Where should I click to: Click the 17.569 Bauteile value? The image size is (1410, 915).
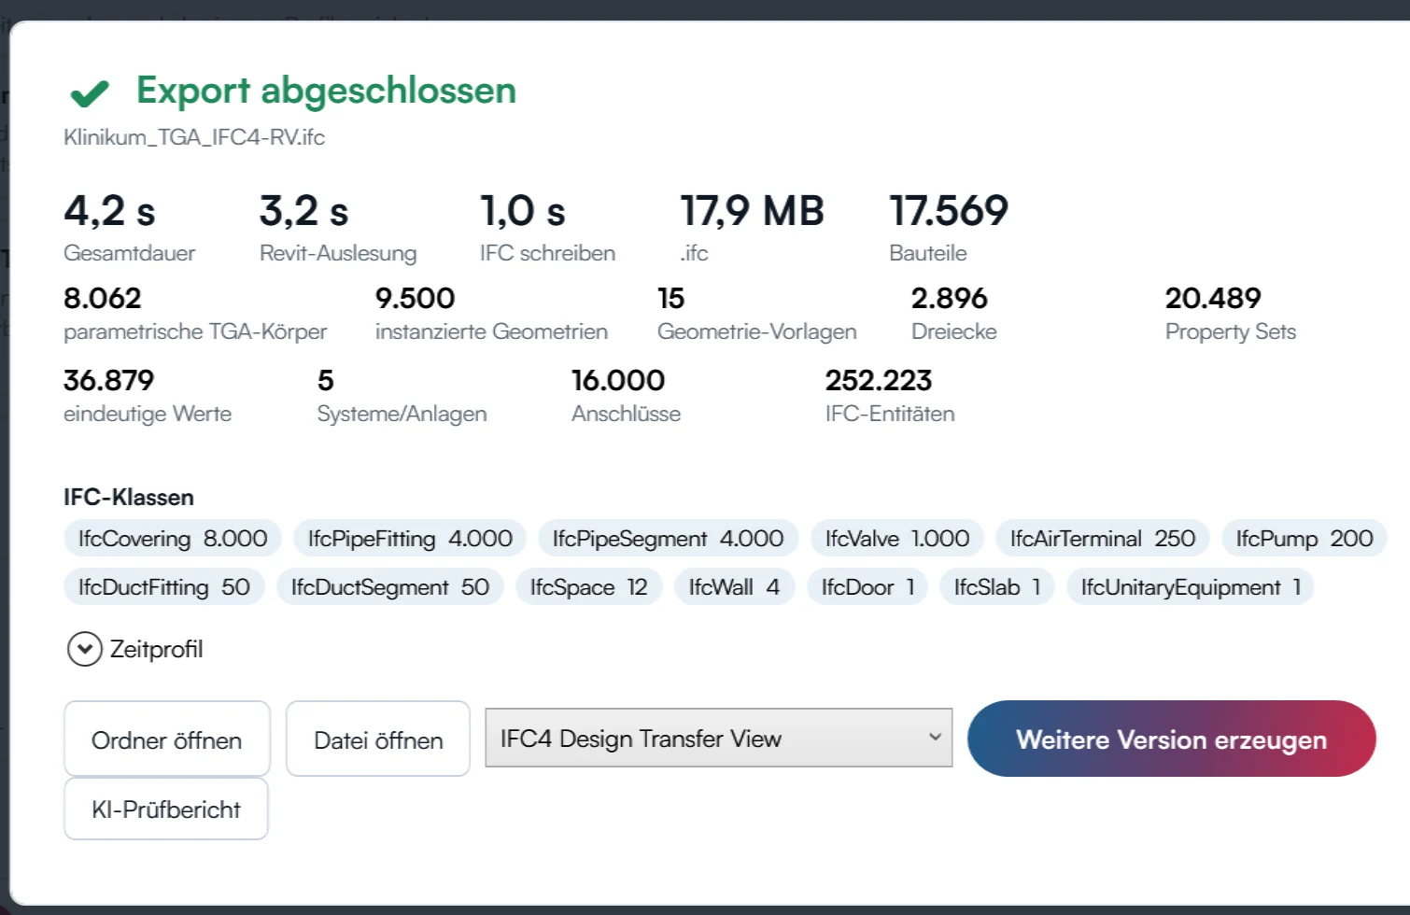pyautogui.click(x=949, y=211)
